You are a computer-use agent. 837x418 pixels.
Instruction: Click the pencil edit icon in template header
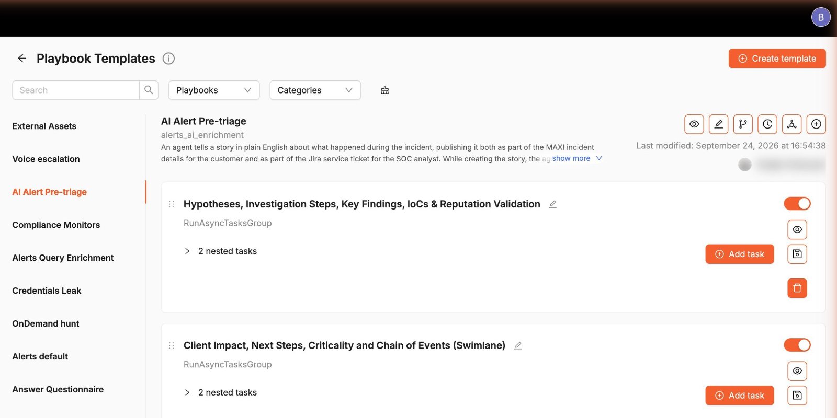(718, 124)
